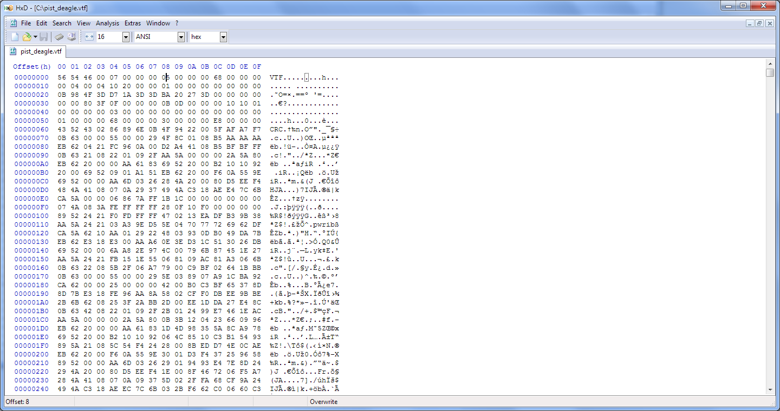Image resolution: width=780 pixels, height=411 pixels.
Task: Open the Analysis menu
Action: tap(107, 23)
